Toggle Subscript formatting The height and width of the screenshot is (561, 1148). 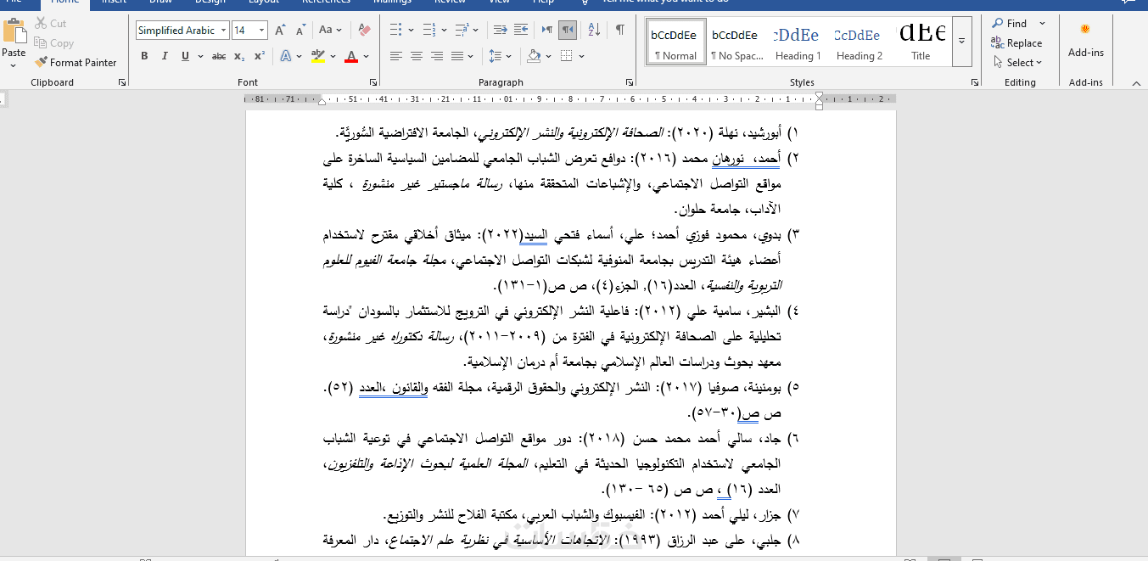coord(239,57)
